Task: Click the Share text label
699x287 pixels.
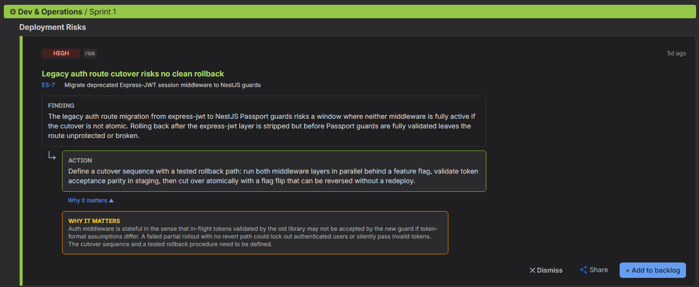Action: [x=598, y=270]
